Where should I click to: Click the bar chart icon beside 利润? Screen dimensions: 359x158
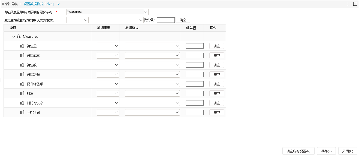[22, 93]
